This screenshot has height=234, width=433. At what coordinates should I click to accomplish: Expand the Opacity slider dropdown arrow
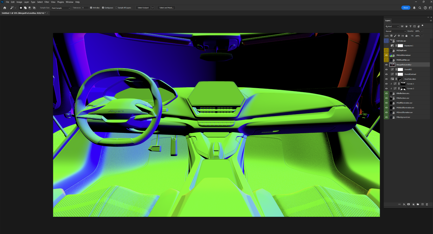click(422, 31)
